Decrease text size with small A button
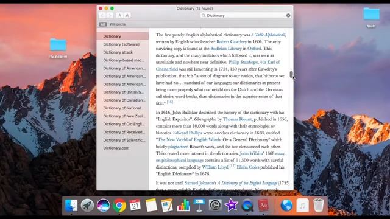 click(x=119, y=15)
